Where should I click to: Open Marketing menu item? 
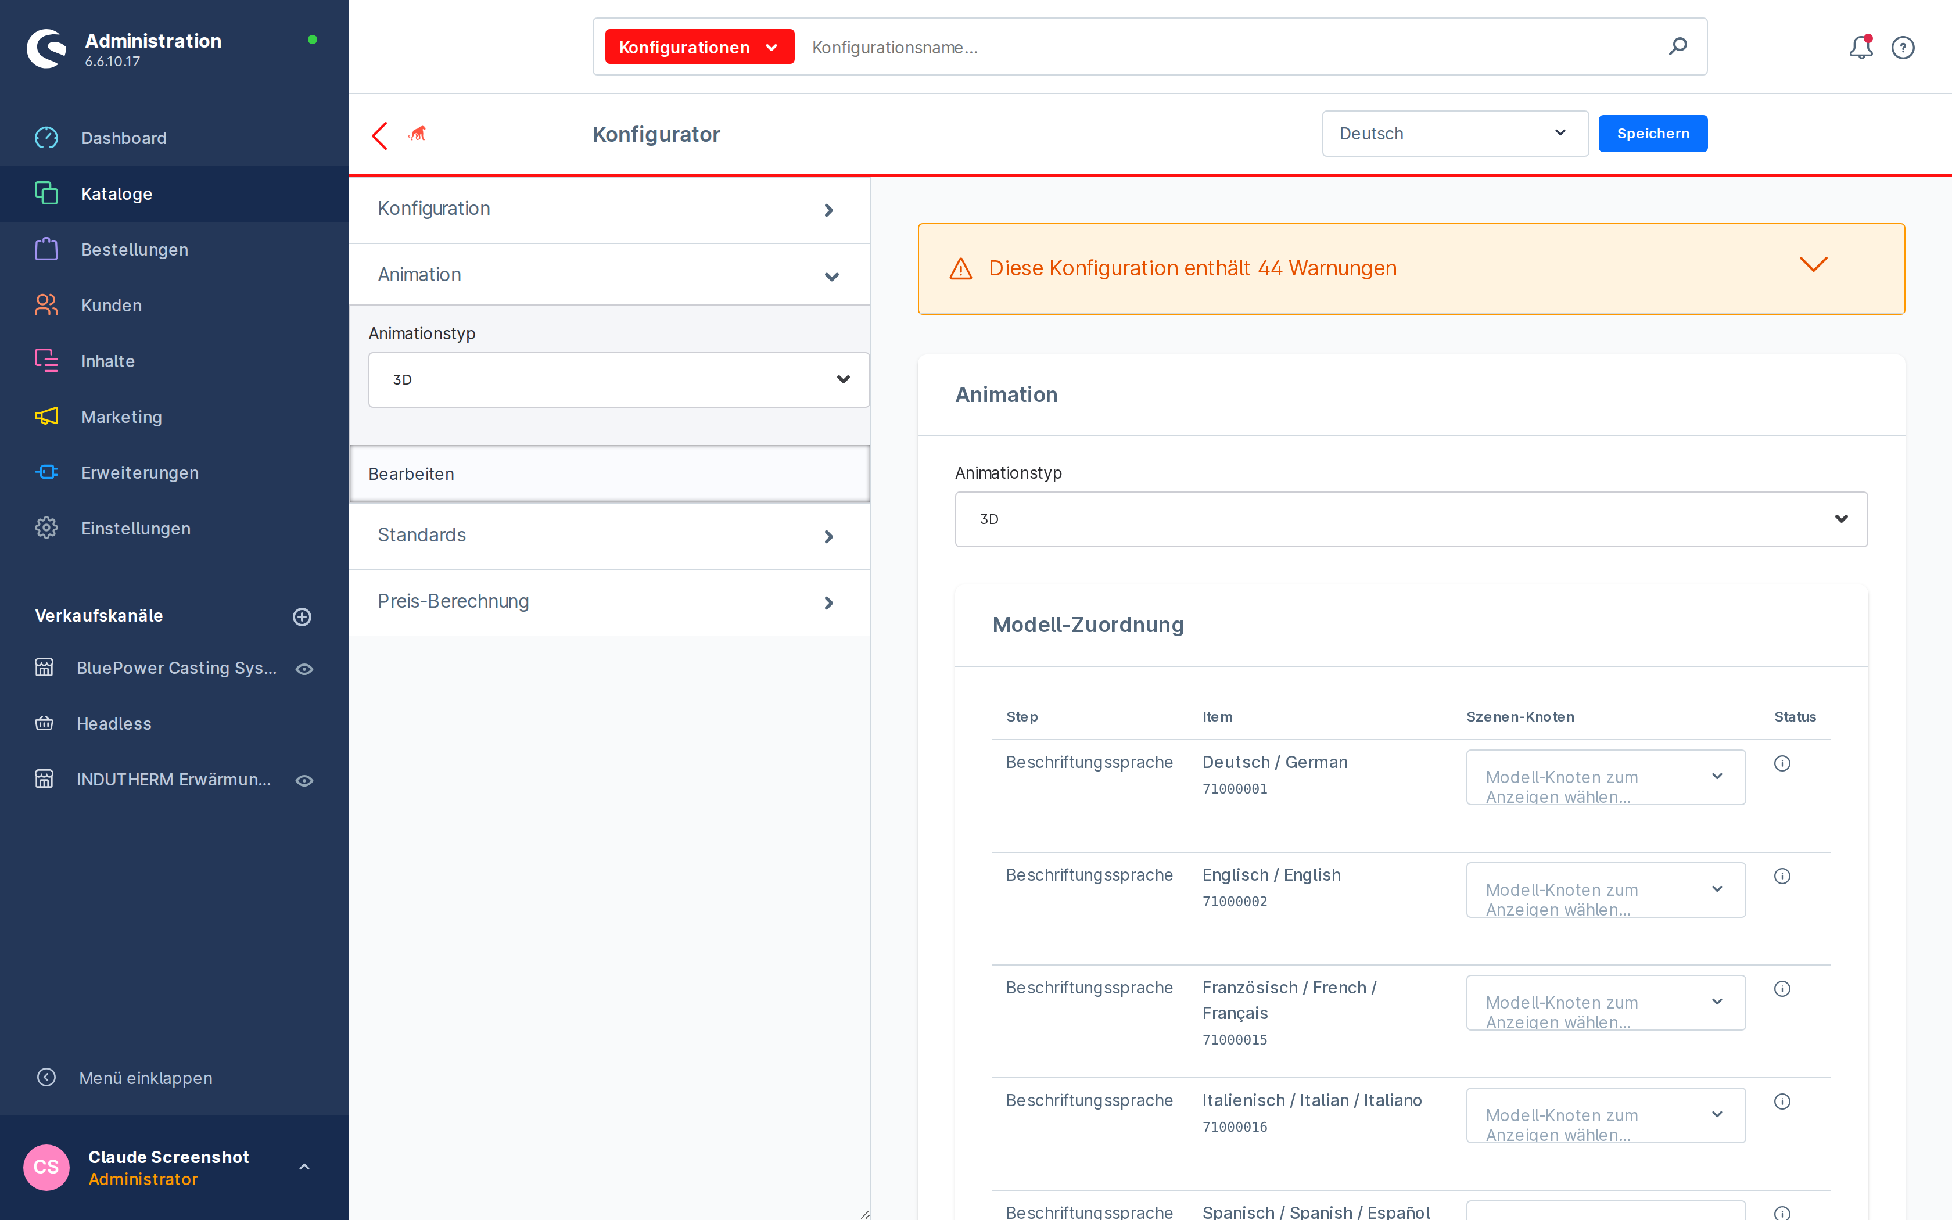pyautogui.click(x=174, y=417)
